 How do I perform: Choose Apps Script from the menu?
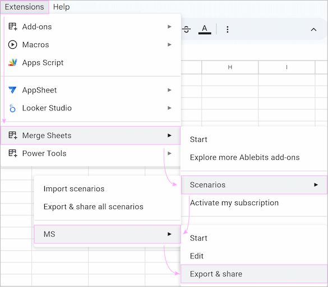tap(90, 63)
